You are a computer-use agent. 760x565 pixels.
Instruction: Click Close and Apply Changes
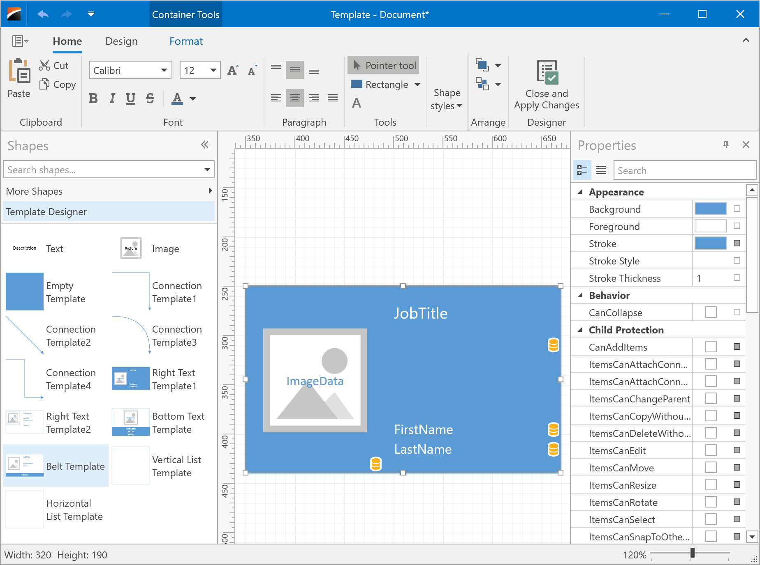[x=547, y=85]
